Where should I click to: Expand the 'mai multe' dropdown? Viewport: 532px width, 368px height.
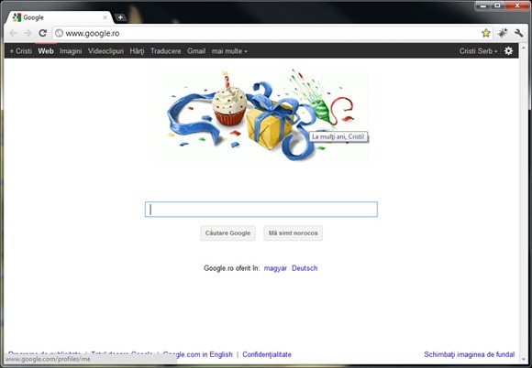229,51
